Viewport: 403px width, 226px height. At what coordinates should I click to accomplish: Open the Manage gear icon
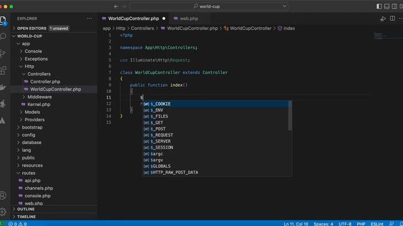coord(3,212)
